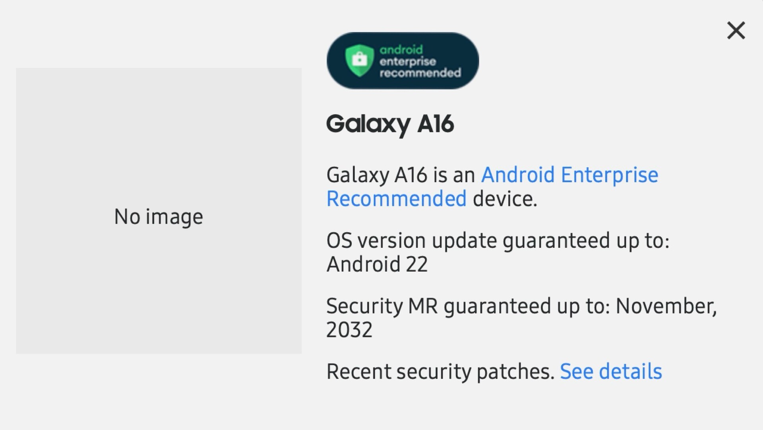
Task: Click 'Galaxy A16 is an' sentence start
Action: (401, 175)
